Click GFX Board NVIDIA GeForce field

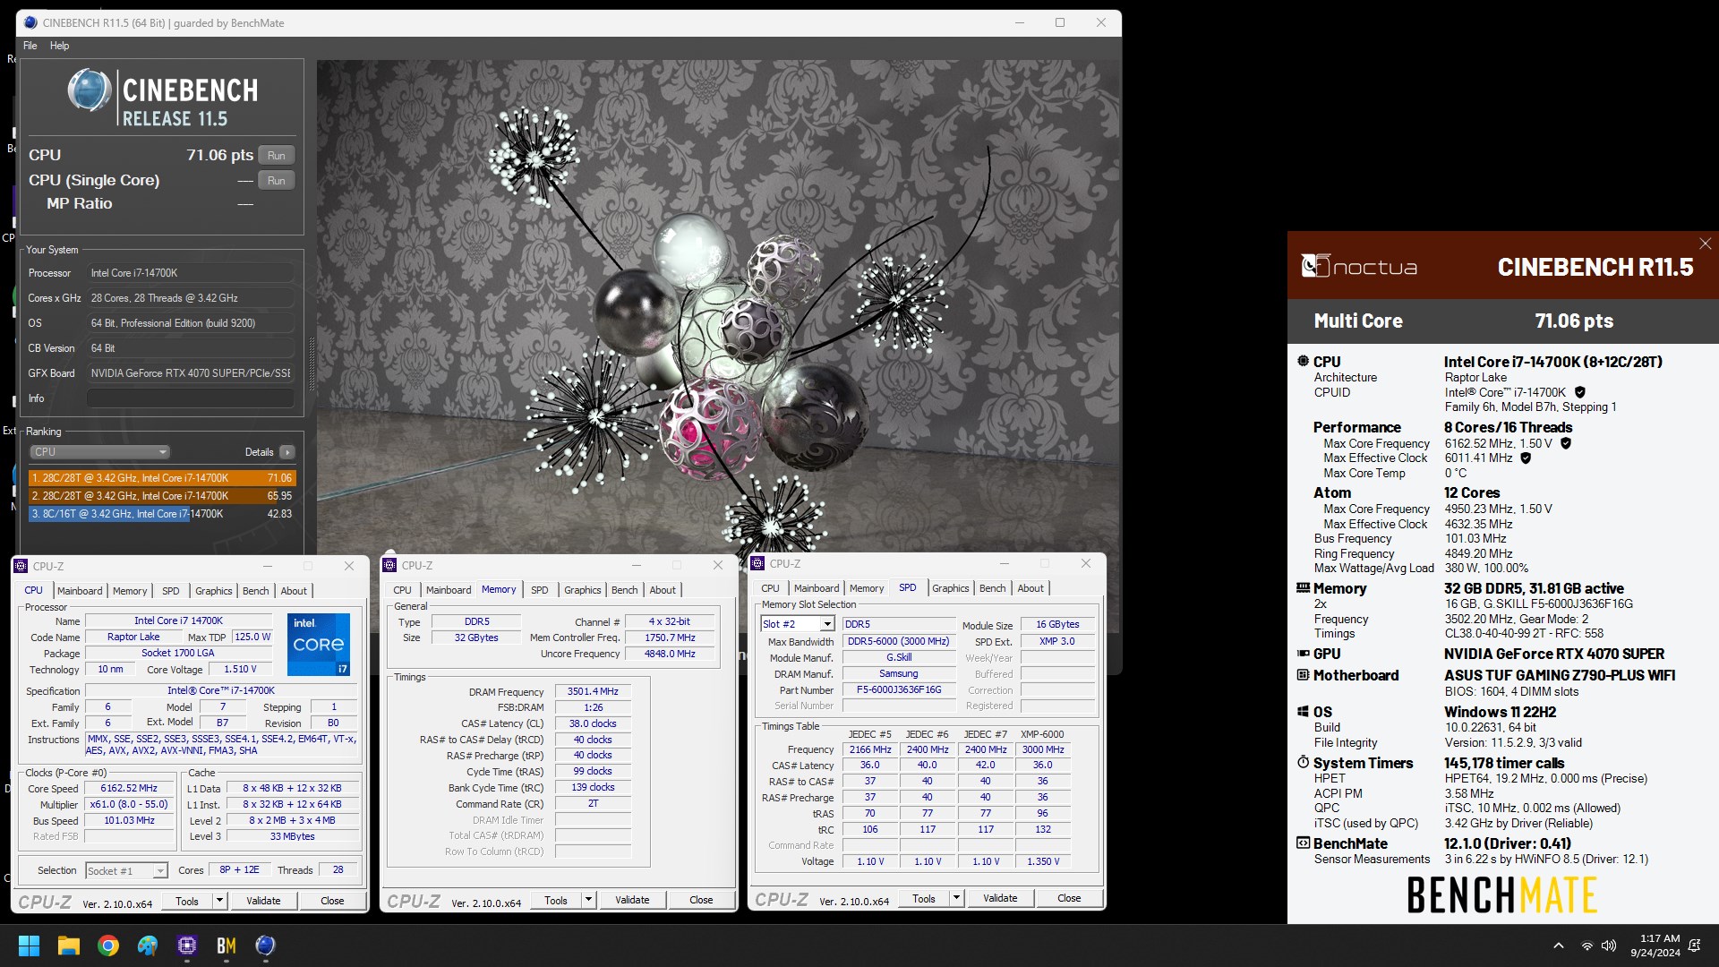191,373
